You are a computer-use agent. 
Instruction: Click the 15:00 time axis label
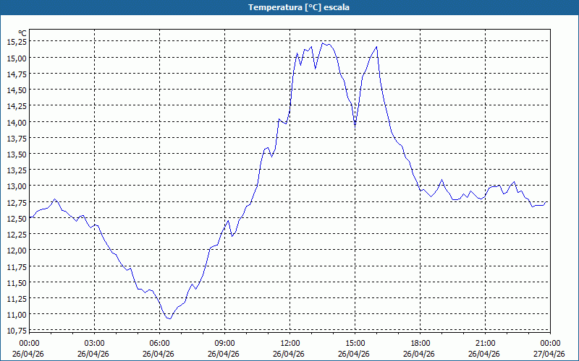(x=355, y=344)
